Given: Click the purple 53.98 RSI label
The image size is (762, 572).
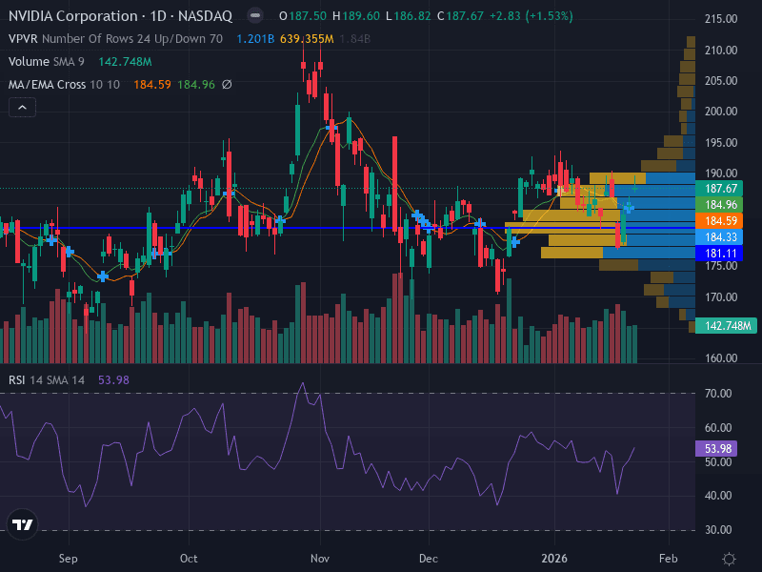Looking at the screenshot, I should point(716,448).
